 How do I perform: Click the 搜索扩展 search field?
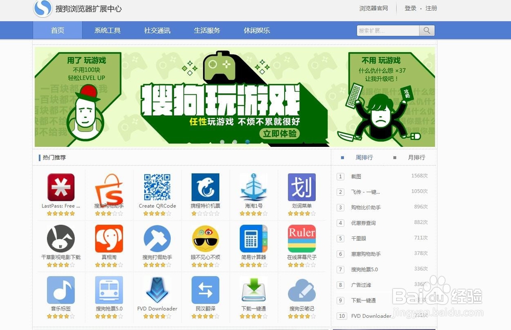[x=388, y=31]
